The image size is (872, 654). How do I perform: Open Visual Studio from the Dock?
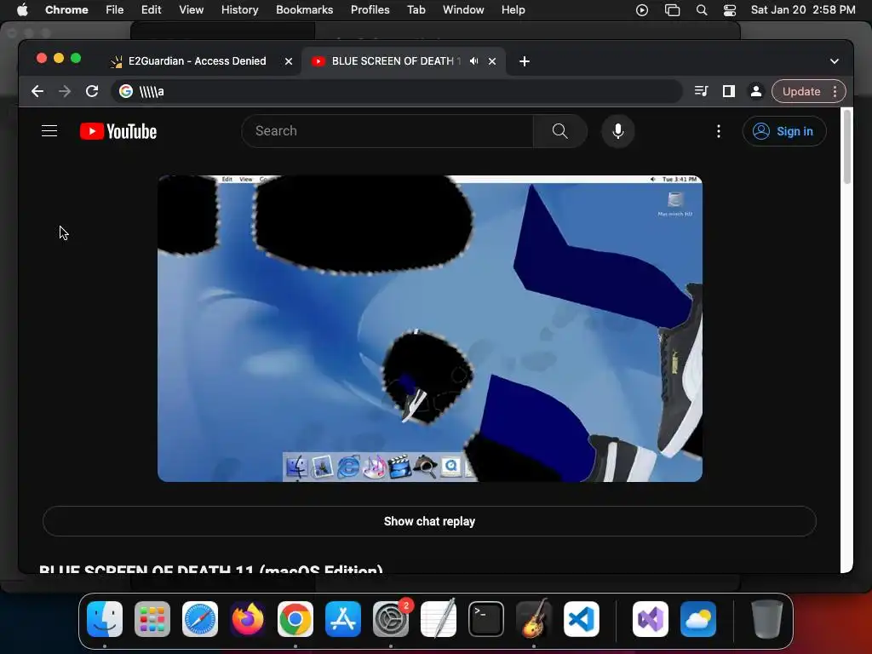(650, 619)
